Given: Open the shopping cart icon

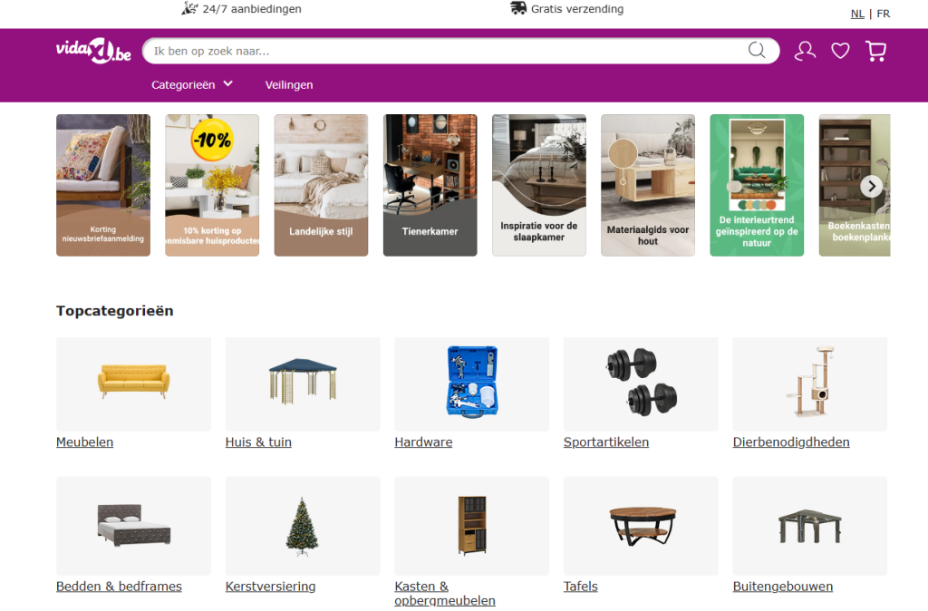Looking at the screenshot, I should [x=876, y=51].
